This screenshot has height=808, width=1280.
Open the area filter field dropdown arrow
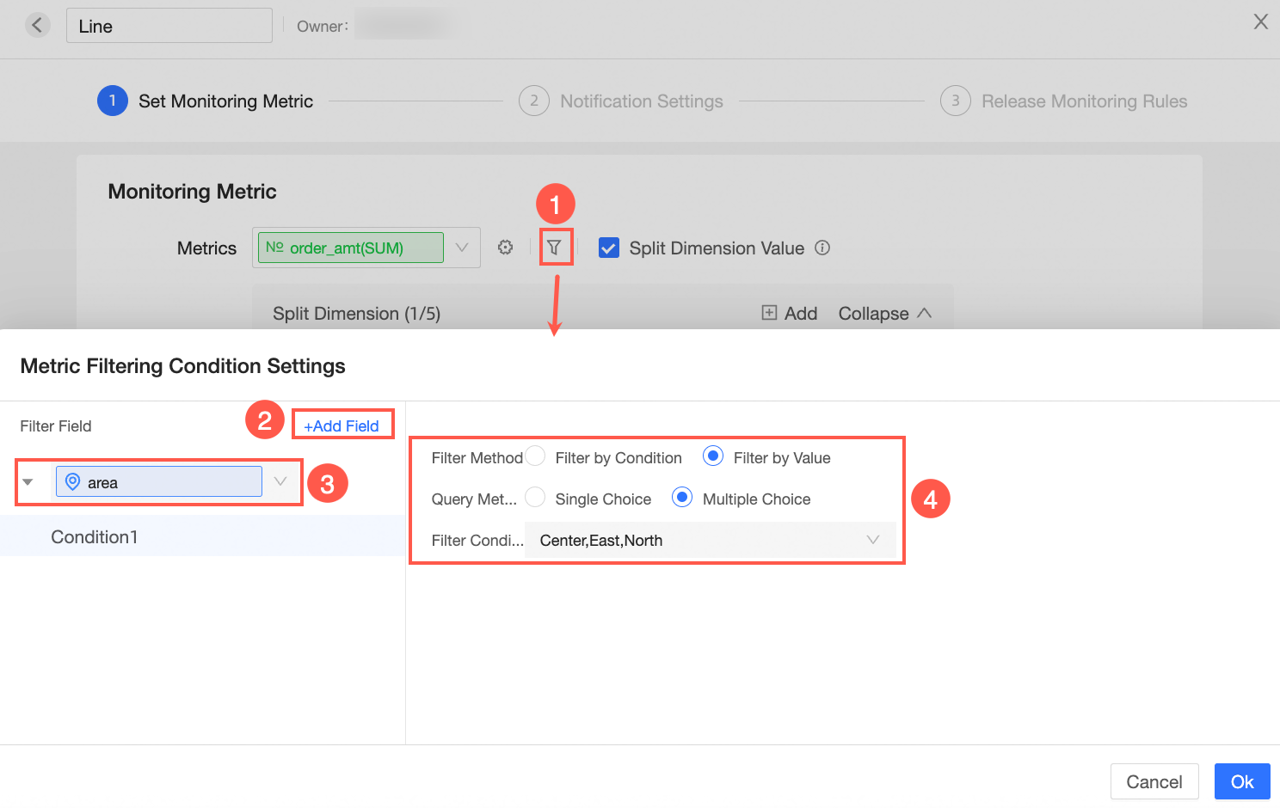(x=280, y=481)
